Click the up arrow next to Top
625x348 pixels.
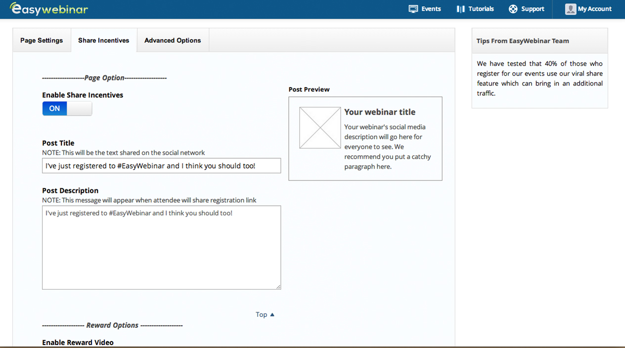pos(272,315)
